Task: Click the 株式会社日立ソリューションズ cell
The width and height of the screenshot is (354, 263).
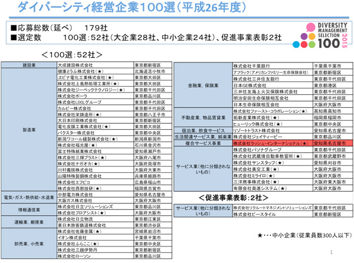Action: click(x=95, y=206)
